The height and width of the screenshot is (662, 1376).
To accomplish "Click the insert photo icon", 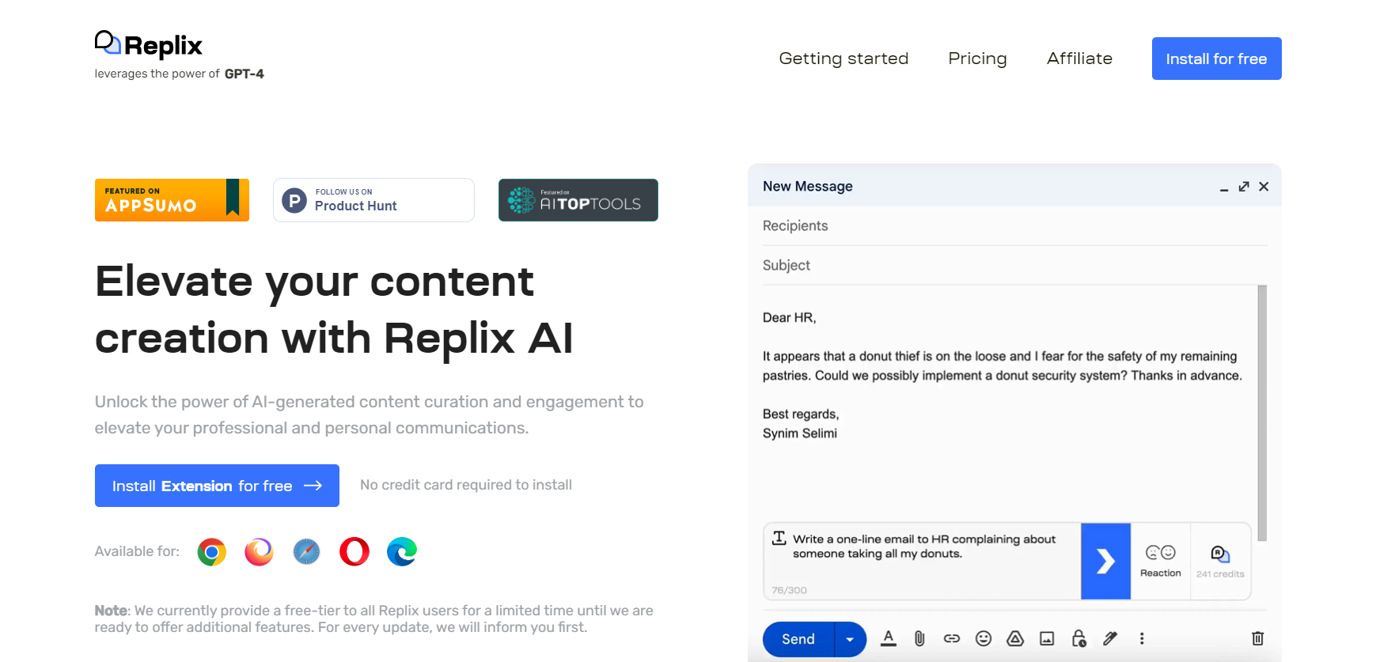I will point(1047,638).
